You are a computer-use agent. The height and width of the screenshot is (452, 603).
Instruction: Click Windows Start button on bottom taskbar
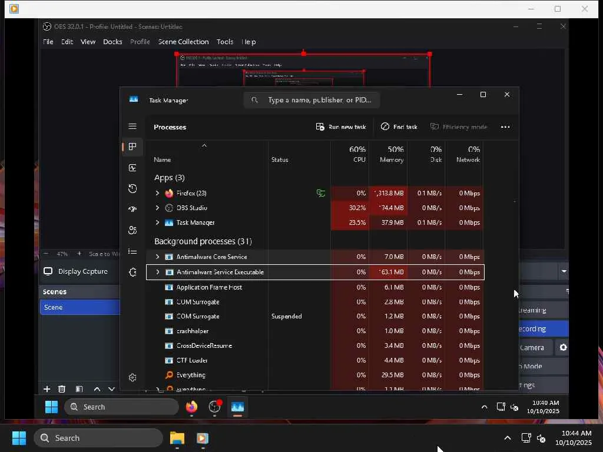pos(19,438)
